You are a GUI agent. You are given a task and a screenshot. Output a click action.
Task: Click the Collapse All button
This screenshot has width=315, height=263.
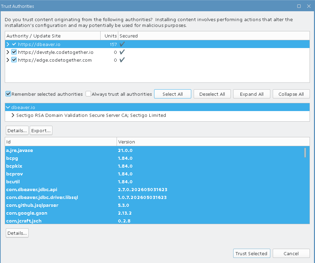pos(291,94)
